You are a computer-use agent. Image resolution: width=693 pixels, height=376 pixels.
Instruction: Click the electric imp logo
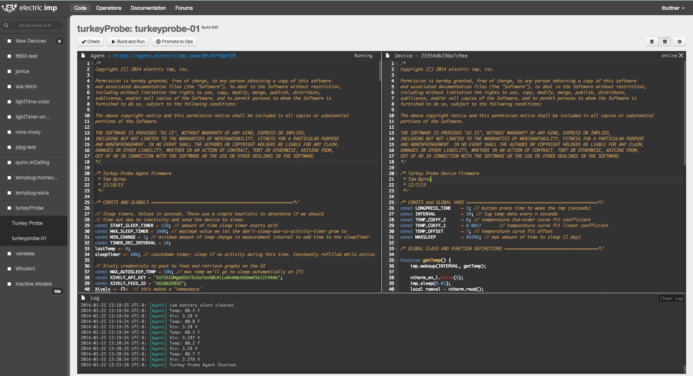[30, 8]
